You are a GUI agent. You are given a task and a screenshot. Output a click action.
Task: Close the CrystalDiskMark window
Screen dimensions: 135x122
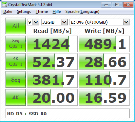[x=128, y=5]
